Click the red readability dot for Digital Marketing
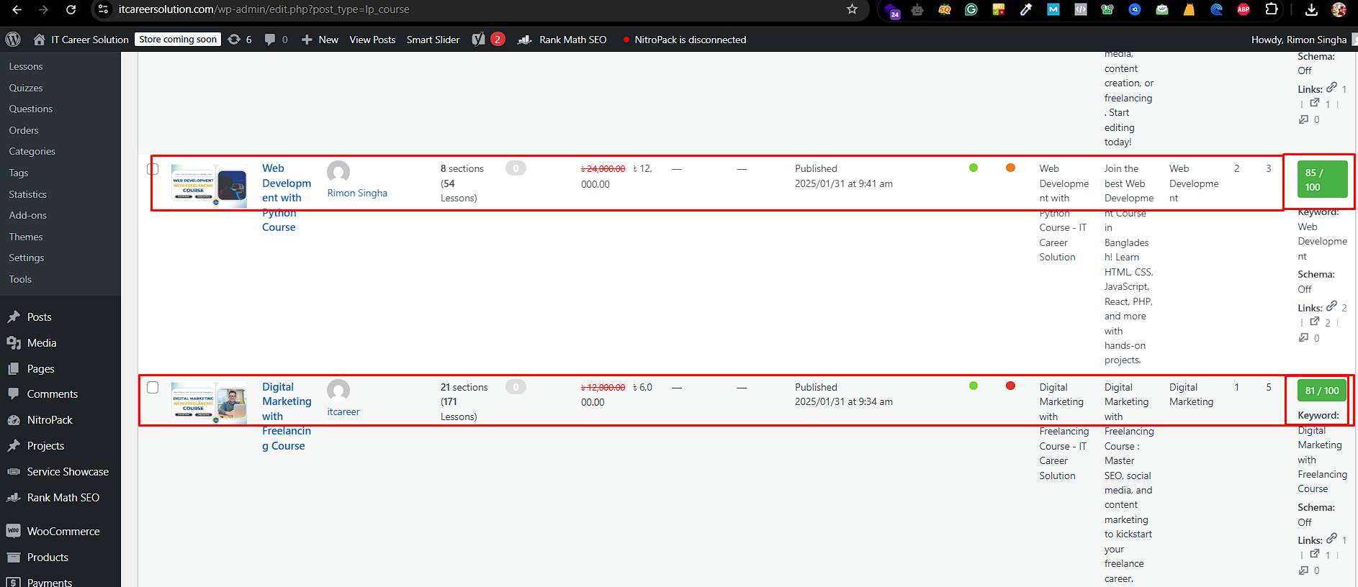1358x587 pixels. (1010, 386)
